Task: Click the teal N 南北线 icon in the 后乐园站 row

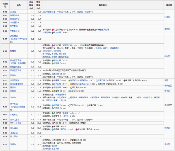Action: click(53, 127)
